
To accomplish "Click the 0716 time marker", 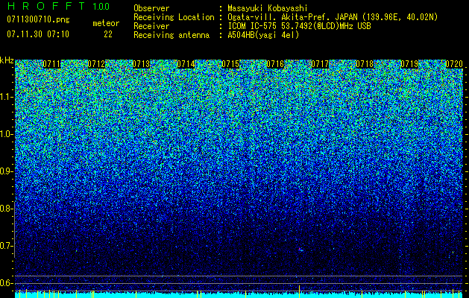I will (x=275, y=64).
